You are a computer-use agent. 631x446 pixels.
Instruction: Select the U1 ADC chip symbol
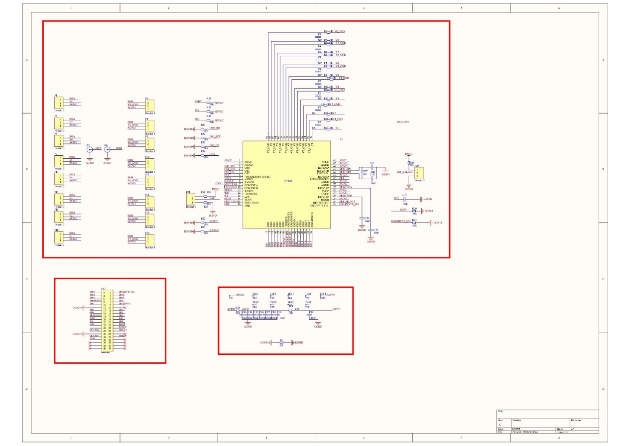[x=286, y=184]
